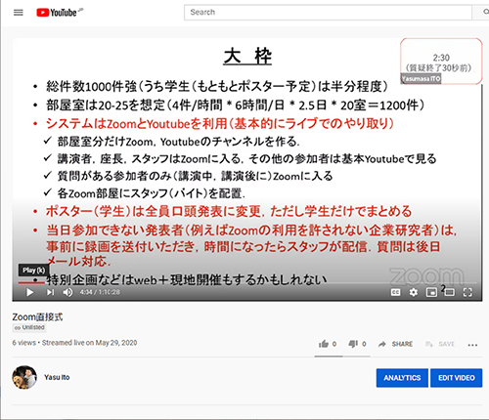Share the Zoom面接式 video
489x420 pixels.
[x=395, y=344]
